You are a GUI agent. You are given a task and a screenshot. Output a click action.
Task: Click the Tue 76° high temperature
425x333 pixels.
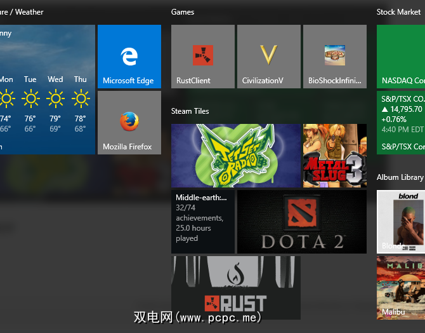point(30,119)
